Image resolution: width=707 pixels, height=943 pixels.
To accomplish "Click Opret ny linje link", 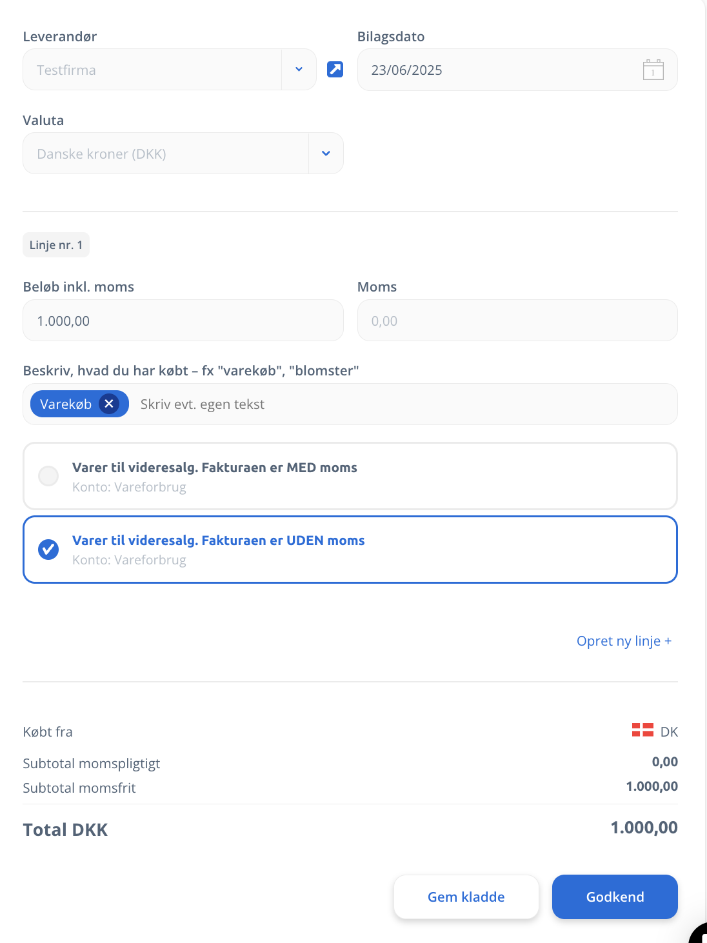I will point(624,641).
